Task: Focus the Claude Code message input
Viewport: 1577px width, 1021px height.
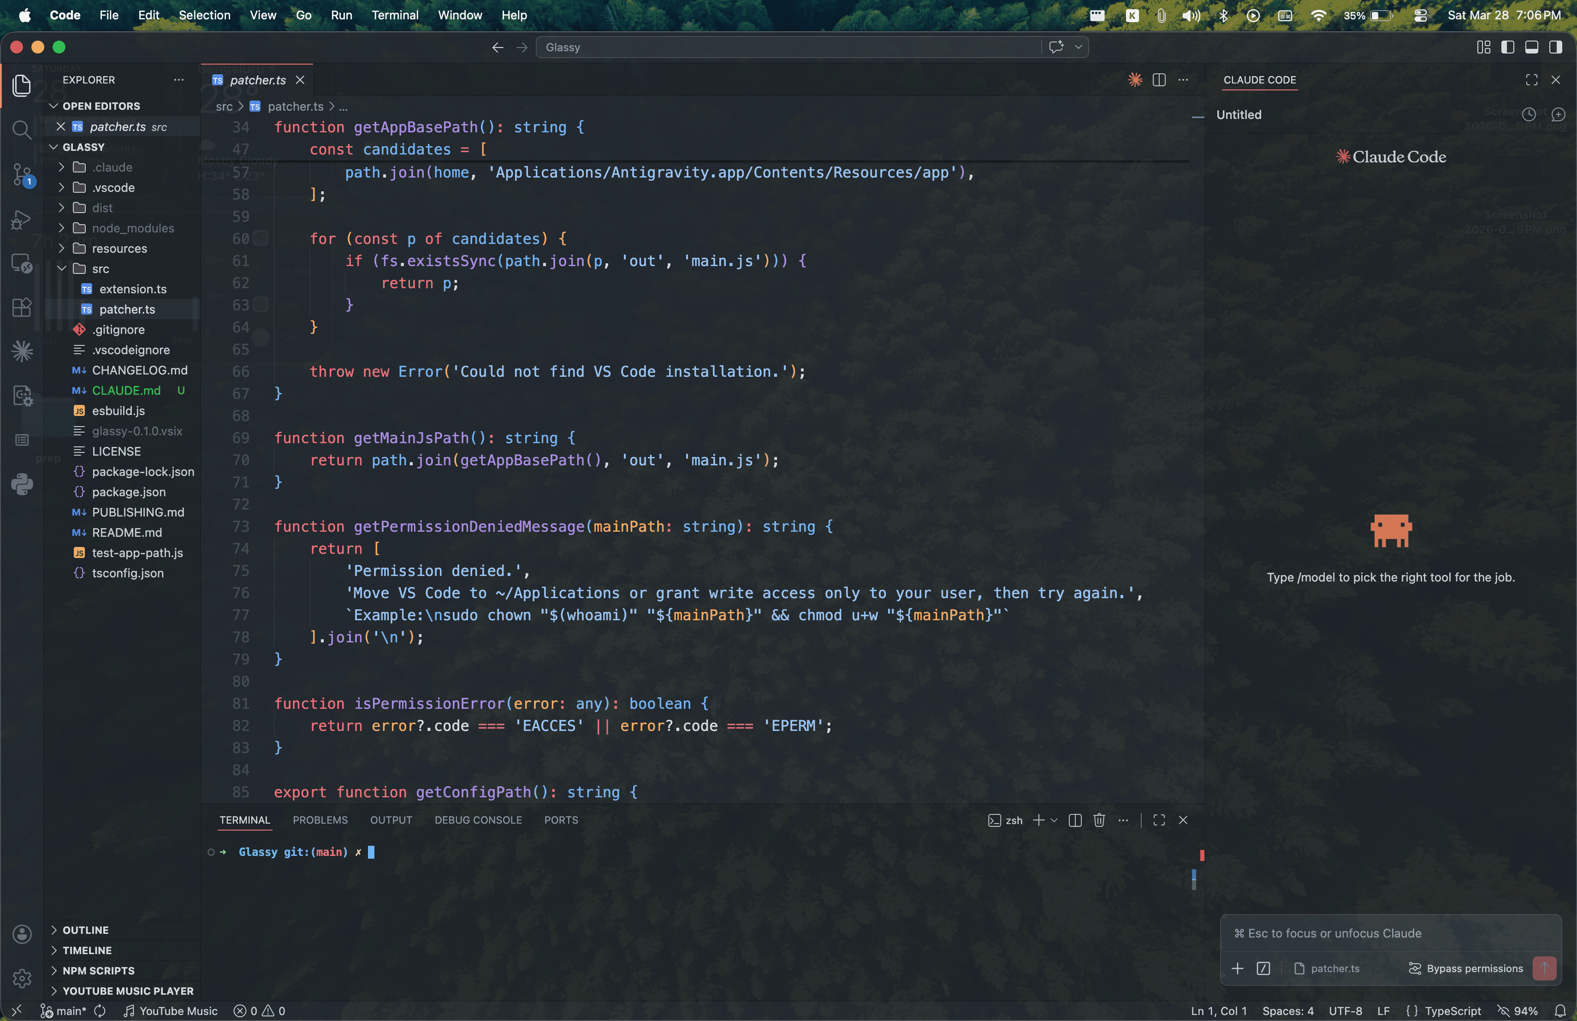Action: click(1390, 933)
